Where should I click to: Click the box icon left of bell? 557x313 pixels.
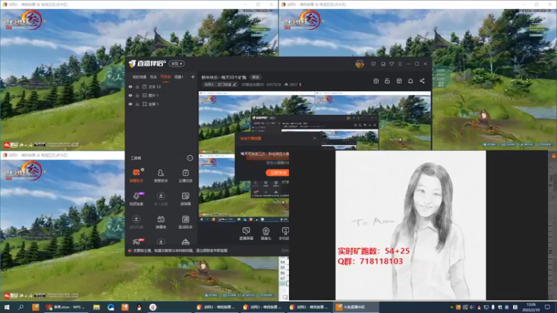pyautogui.click(x=399, y=81)
